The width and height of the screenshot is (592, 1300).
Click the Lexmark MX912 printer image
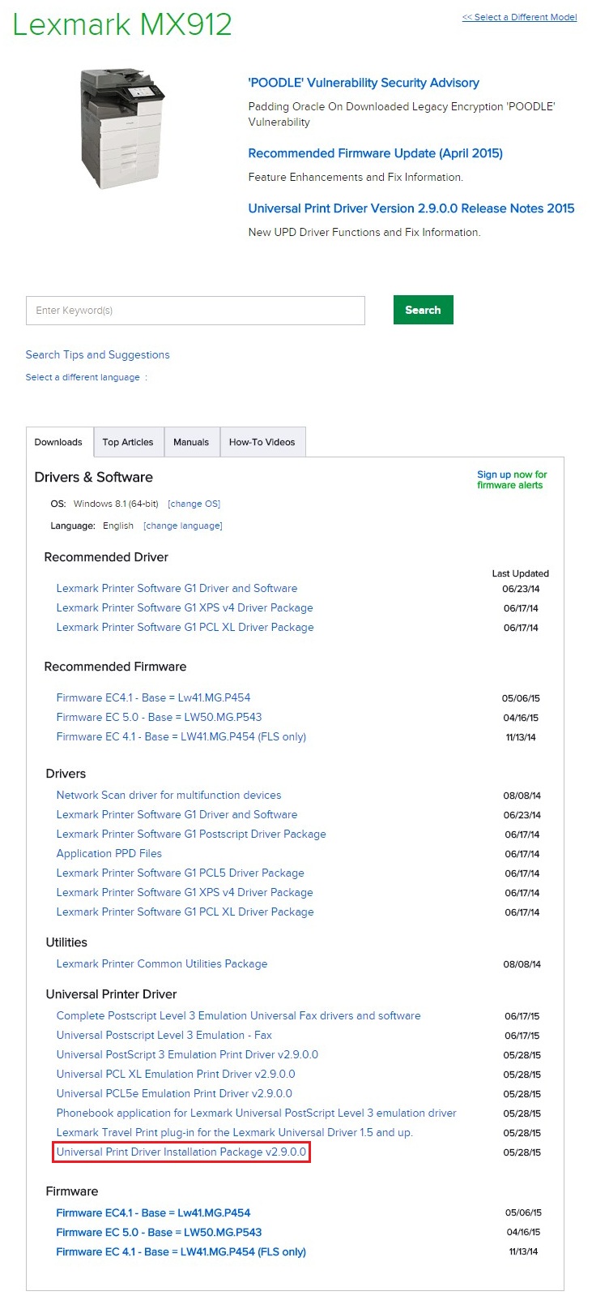pyautogui.click(x=122, y=128)
